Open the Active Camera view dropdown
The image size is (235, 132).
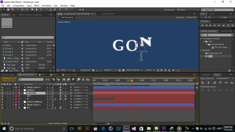click(x=134, y=70)
